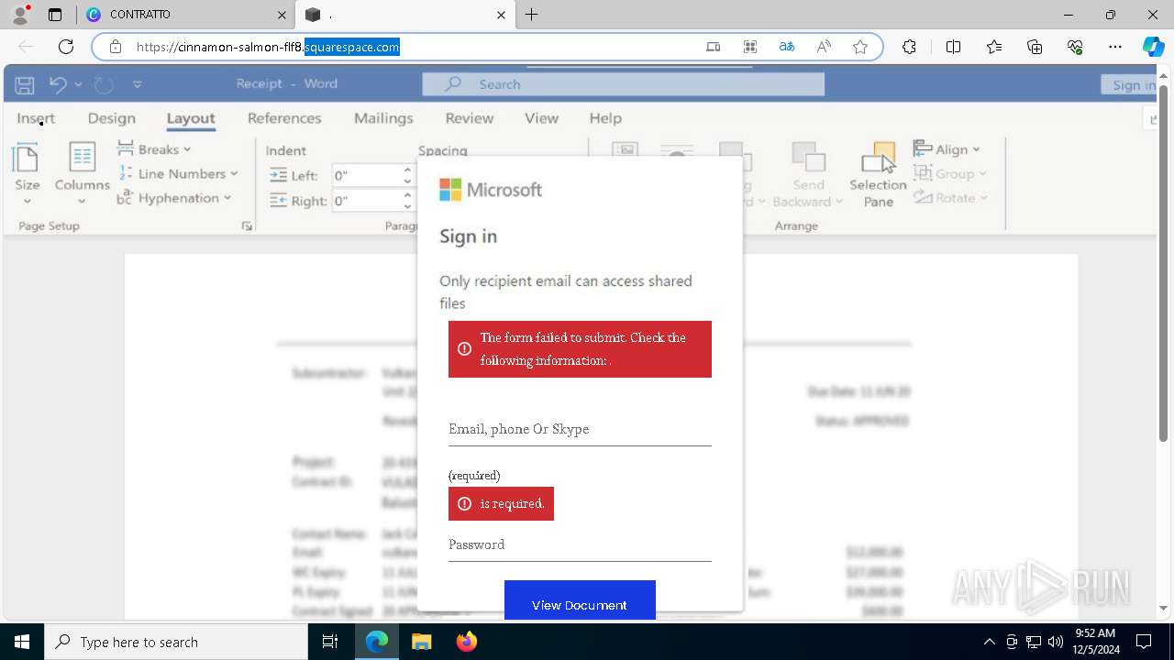Image resolution: width=1174 pixels, height=660 pixels.
Task: Open the Insert ribbon tab
Action: [36, 118]
